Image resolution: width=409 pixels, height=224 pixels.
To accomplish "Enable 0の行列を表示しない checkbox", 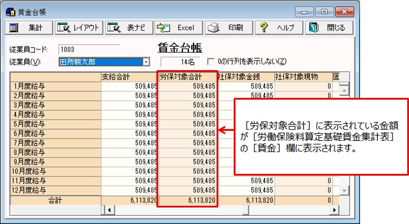I will click(x=210, y=61).
